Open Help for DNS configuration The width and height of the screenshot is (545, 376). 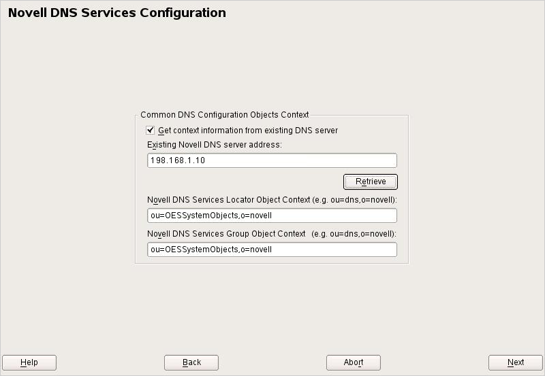(29, 362)
